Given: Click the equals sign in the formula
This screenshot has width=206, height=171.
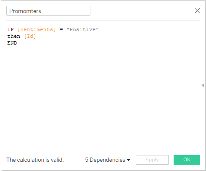Looking at the screenshot, I should tap(61, 29).
